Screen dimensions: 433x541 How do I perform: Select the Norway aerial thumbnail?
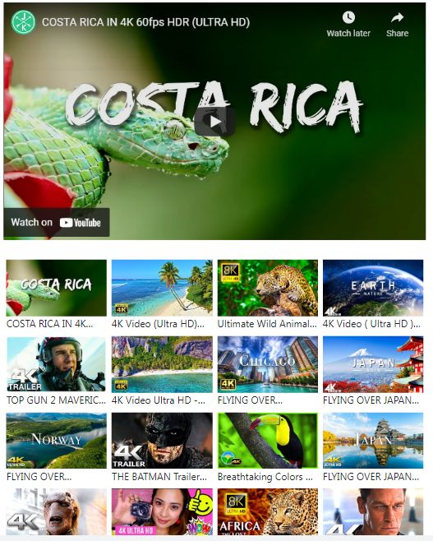click(x=57, y=441)
